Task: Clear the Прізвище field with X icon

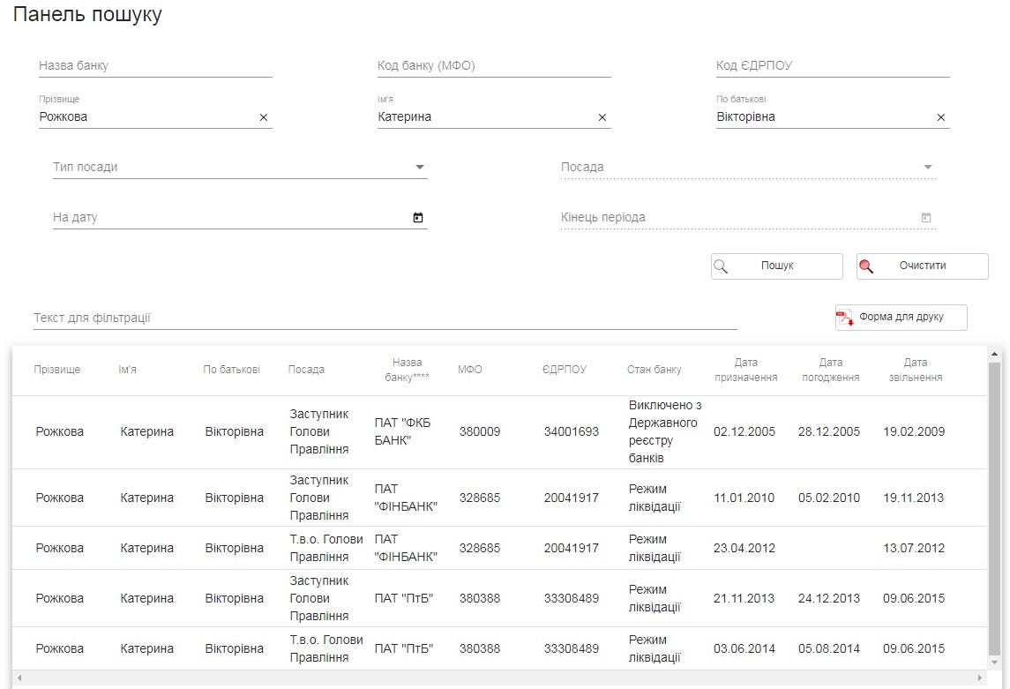Action: point(263,117)
